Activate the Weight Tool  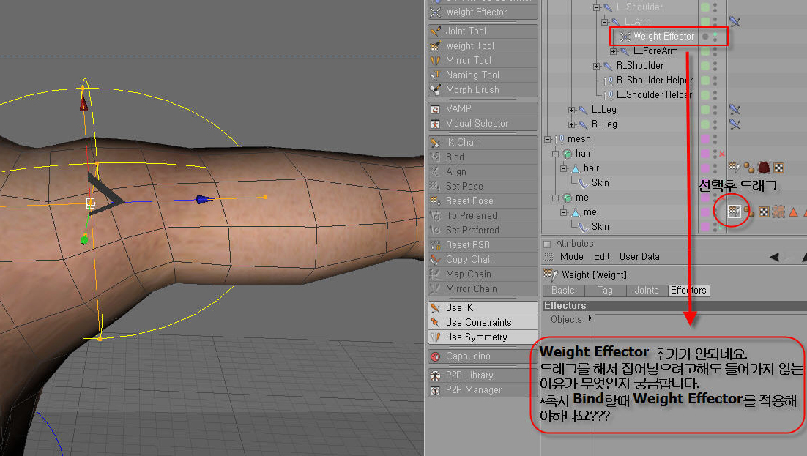pyautogui.click(x=483, y=46)
